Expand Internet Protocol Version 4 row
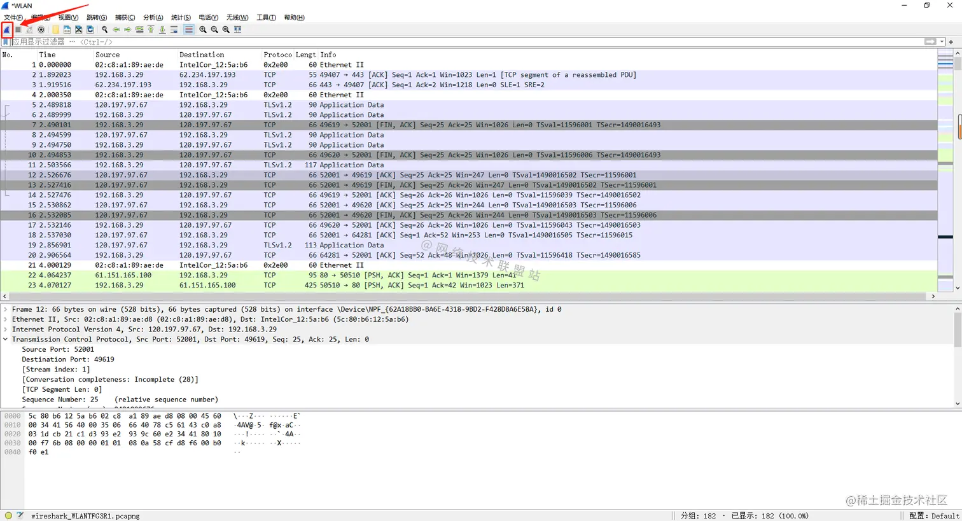Viewport: 962px width, 521px height. pos(6,330)
